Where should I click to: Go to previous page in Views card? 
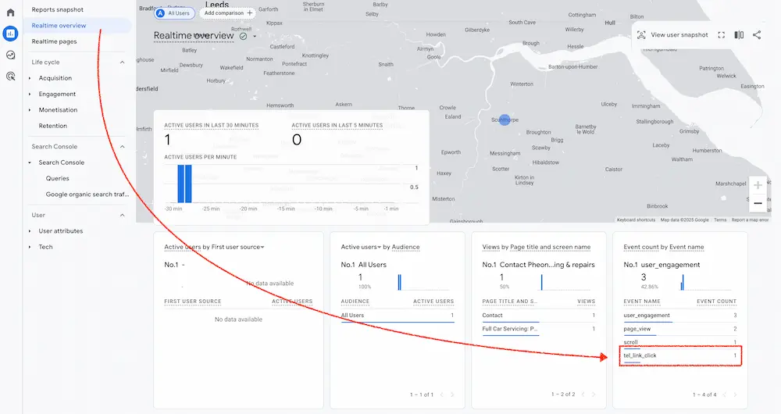coord(583,394)
